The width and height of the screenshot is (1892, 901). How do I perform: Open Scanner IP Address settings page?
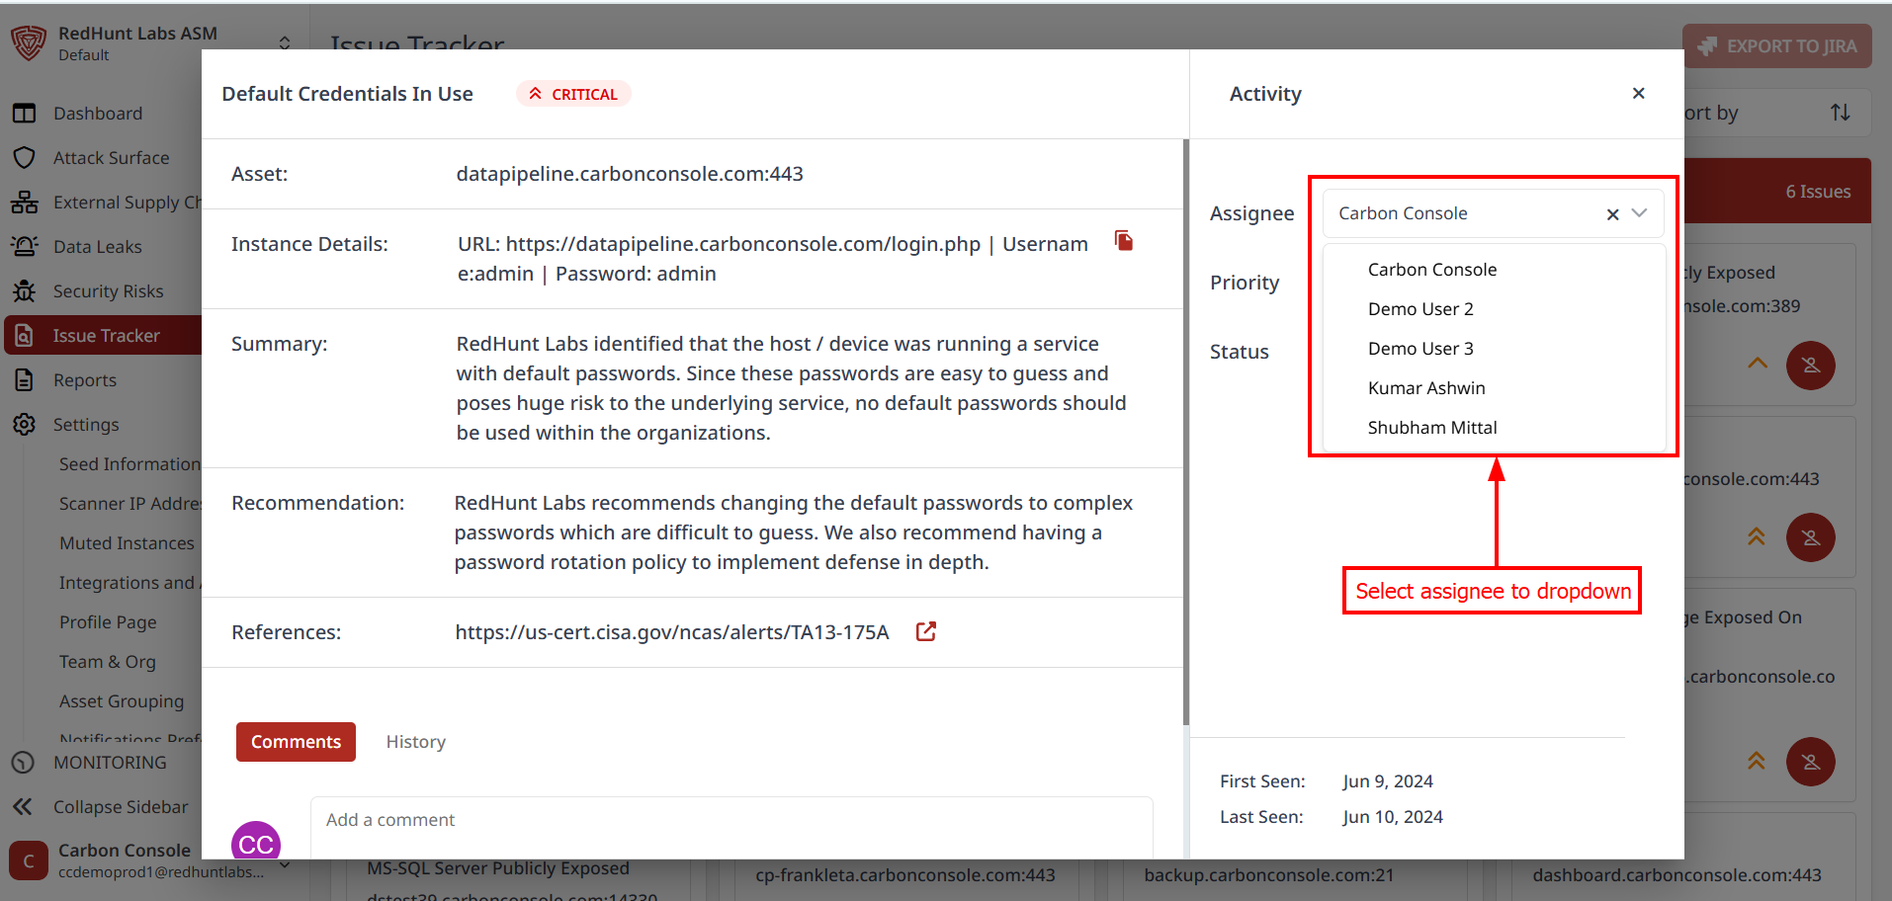click(x=129, y=504)
